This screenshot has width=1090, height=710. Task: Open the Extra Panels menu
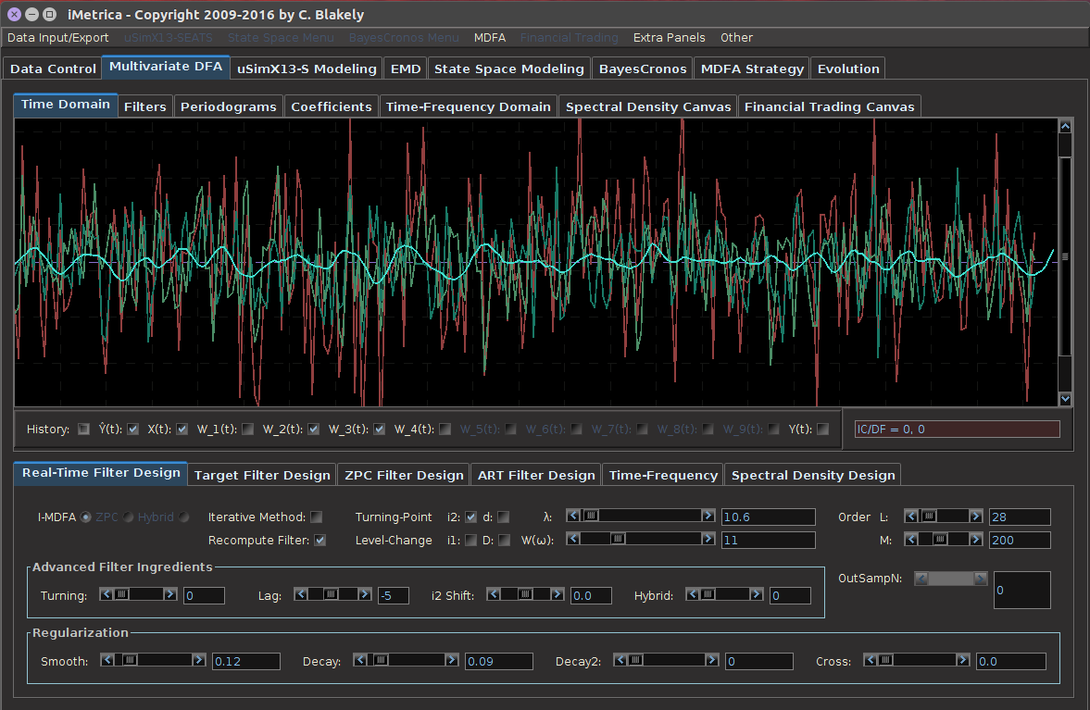tap(669, 38)
